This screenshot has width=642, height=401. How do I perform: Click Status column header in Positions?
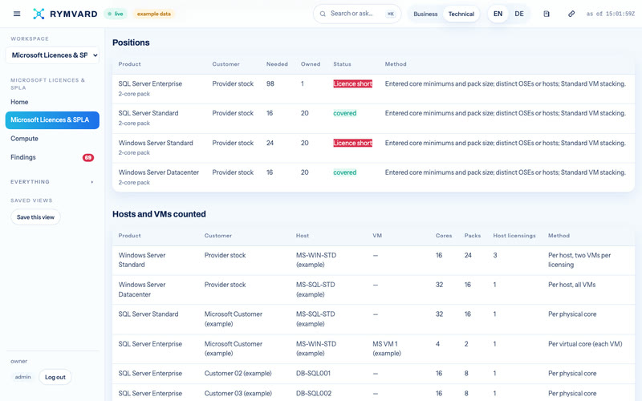(x=342, y=64)
